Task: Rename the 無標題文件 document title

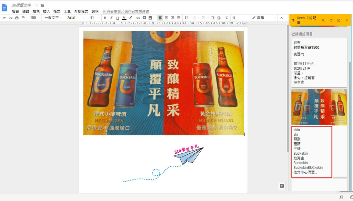Action: point(21,5)
